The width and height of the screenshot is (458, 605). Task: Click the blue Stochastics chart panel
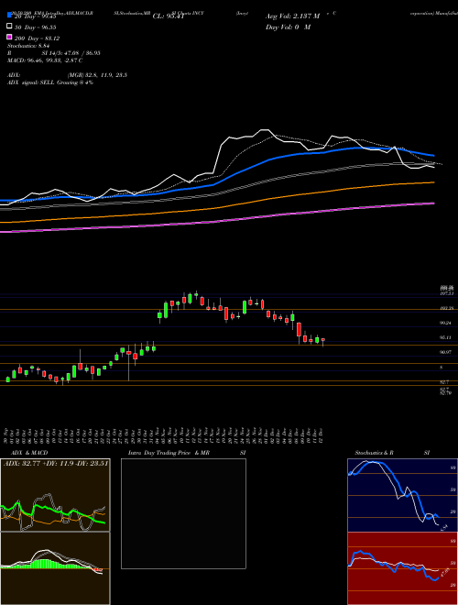click(x=402, y=495)
